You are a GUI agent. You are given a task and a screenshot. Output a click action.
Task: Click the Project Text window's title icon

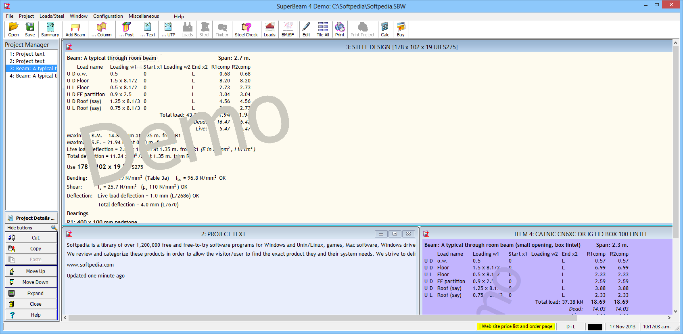point(69,234)
